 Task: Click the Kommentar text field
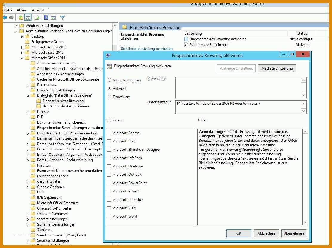[x=238, y=88]
